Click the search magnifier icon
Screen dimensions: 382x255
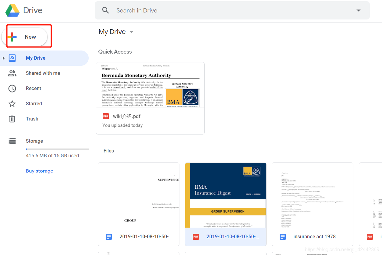click(x=105, y=10)
